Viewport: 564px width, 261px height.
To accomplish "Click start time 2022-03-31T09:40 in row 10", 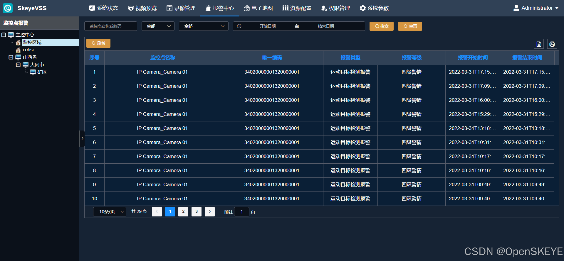I will 472,199.
